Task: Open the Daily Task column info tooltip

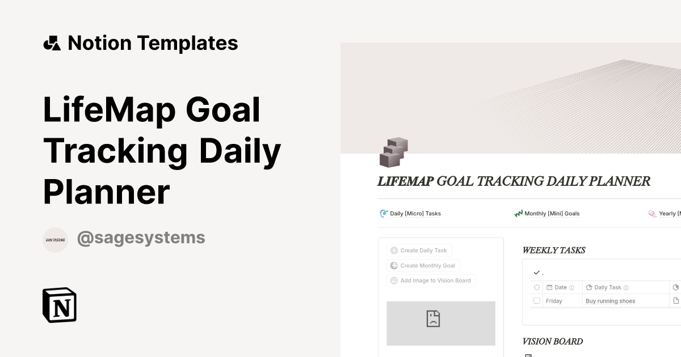Action: (x=627, y=287)
